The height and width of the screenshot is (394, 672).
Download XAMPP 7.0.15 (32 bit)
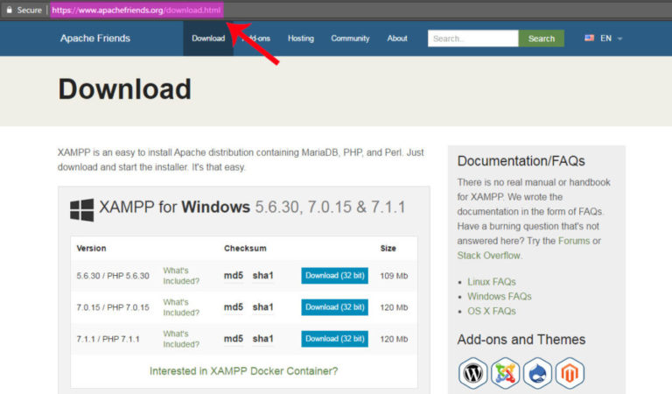pyautogui.click(x=335, y=307)
